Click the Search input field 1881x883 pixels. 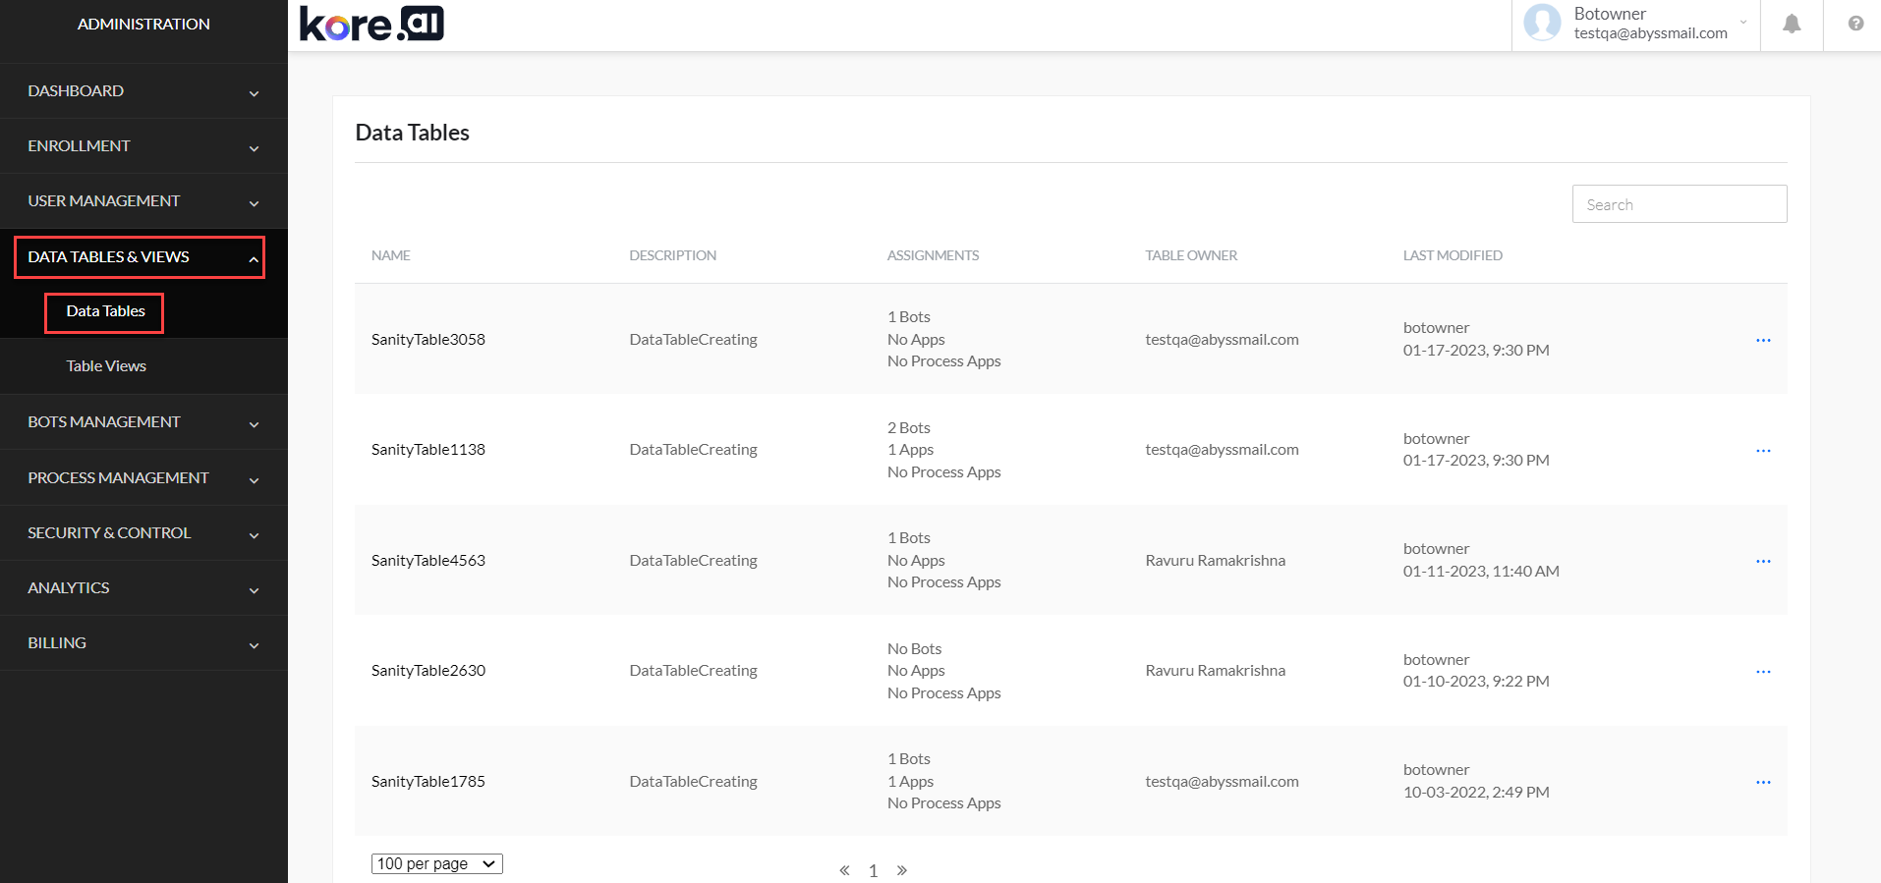1679,204
